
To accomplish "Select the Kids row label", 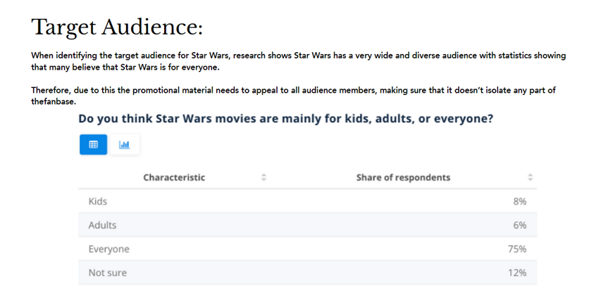I will point(98,201).
